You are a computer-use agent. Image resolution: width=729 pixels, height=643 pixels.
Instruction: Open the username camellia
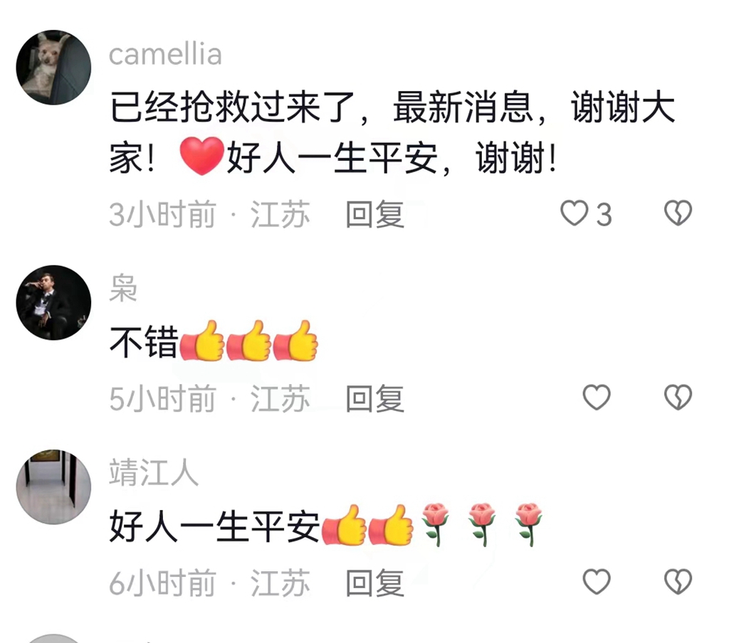[x=165, y=54]
